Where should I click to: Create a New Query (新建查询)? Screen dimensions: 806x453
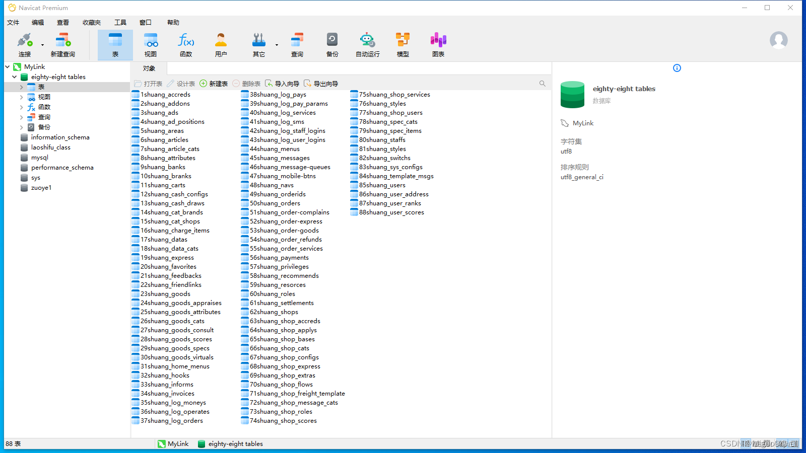62,45
